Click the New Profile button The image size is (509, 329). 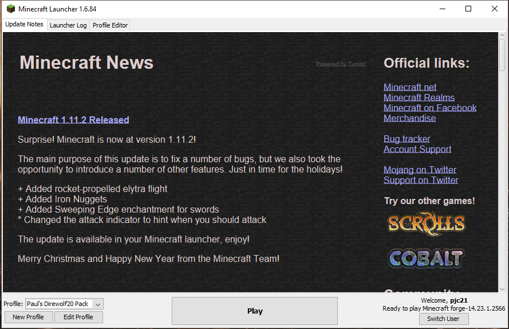tap(28, 317)
